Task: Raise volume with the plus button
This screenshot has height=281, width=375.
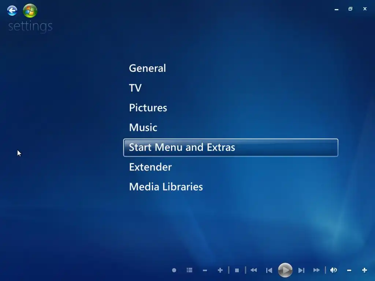Action: [x=364, y=270]
